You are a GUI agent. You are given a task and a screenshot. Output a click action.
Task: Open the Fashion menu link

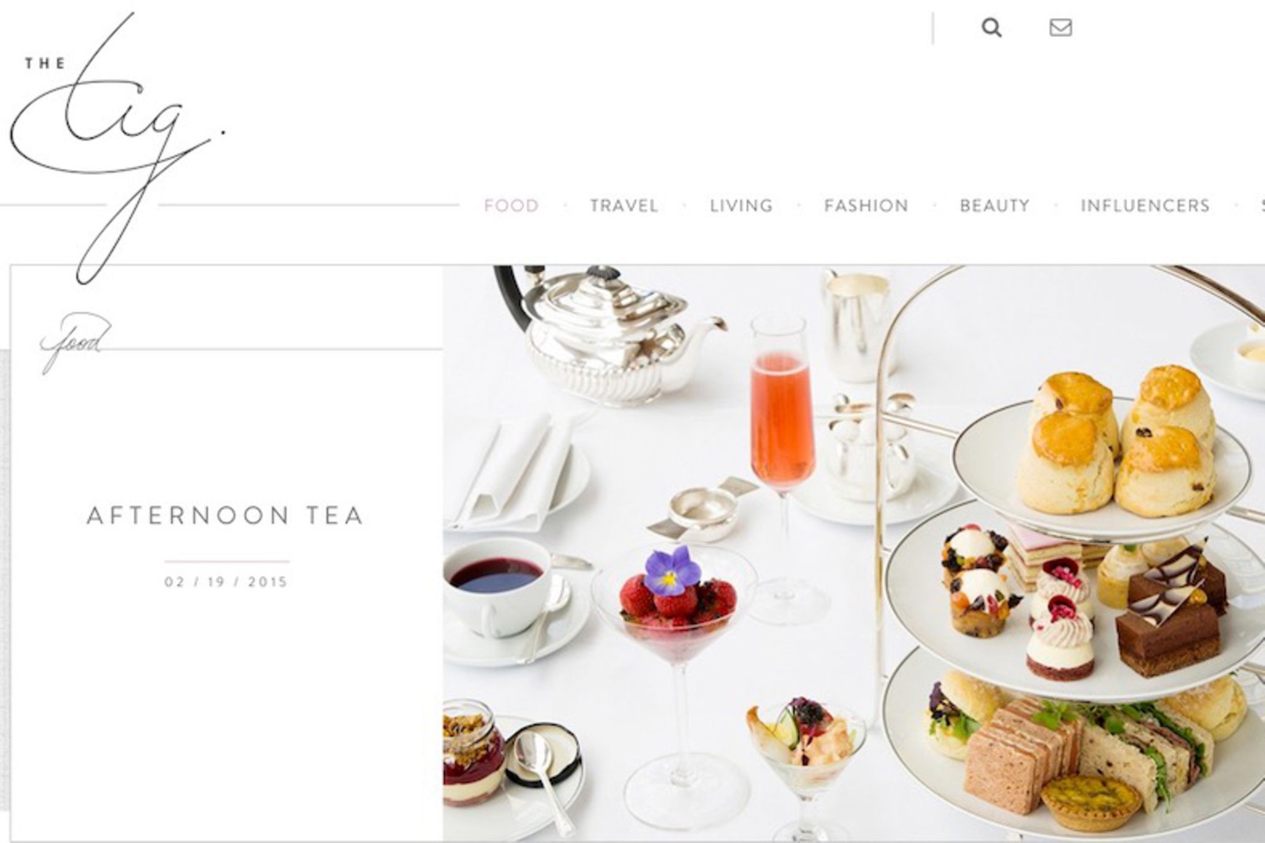coord(866,206)
